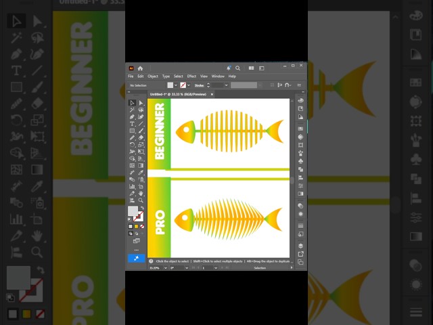Select the Direct Selection tool
The width and height of the screenshot is (433, 325).
coord(141,103)
